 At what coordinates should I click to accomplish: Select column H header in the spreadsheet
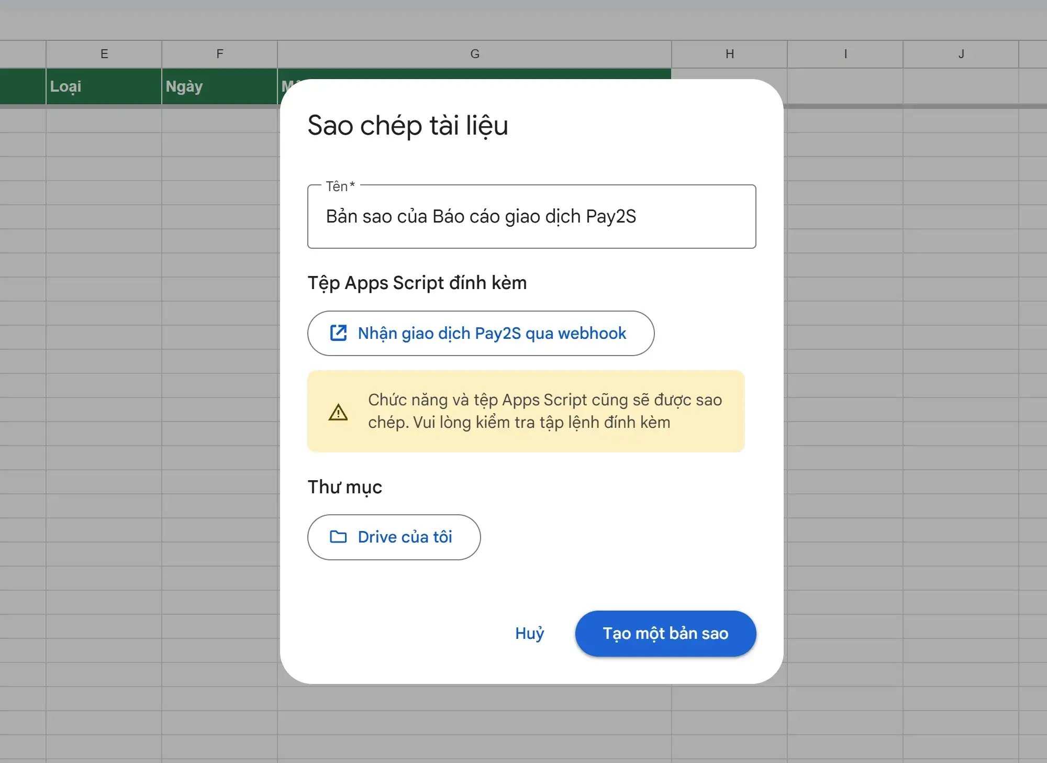pos(730,54)
